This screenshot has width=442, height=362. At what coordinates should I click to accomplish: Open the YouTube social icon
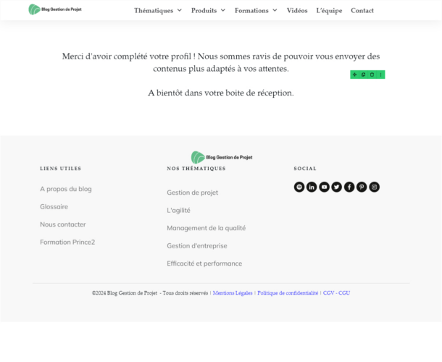[x=324, y=187]
